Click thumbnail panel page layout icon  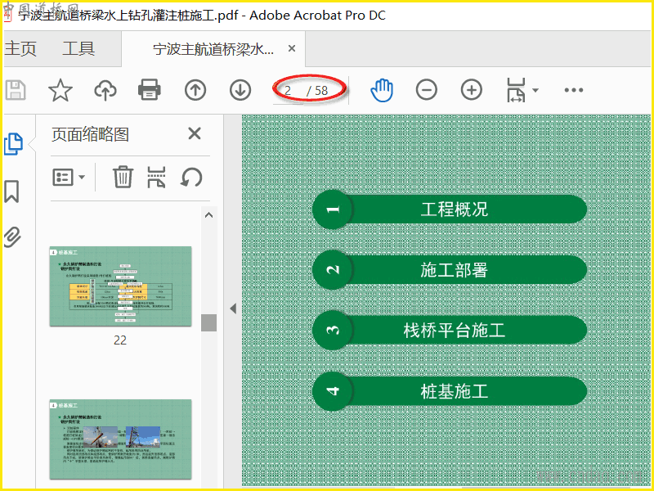click(156, 177)
